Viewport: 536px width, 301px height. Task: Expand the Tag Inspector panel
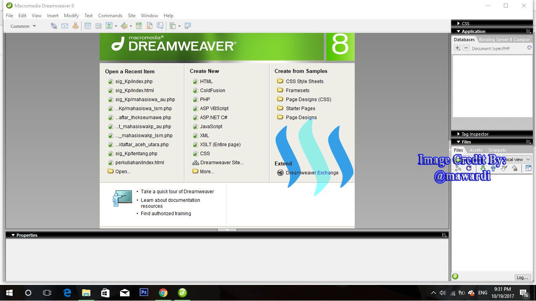click(458, 134)
